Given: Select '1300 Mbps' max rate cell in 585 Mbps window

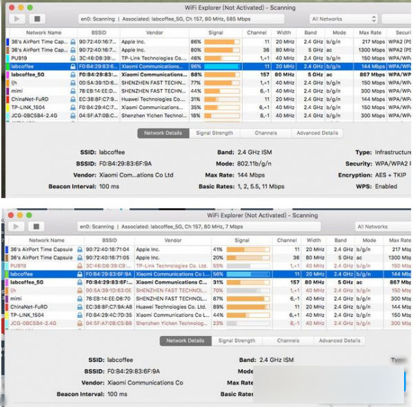Looking at the screenshot, I should coord(372,50).
